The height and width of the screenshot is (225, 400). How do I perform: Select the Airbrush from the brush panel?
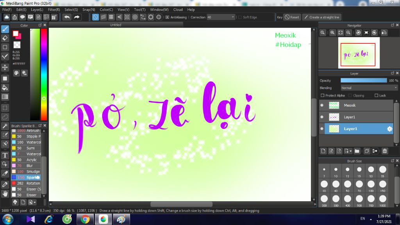[x=29, y=130]
